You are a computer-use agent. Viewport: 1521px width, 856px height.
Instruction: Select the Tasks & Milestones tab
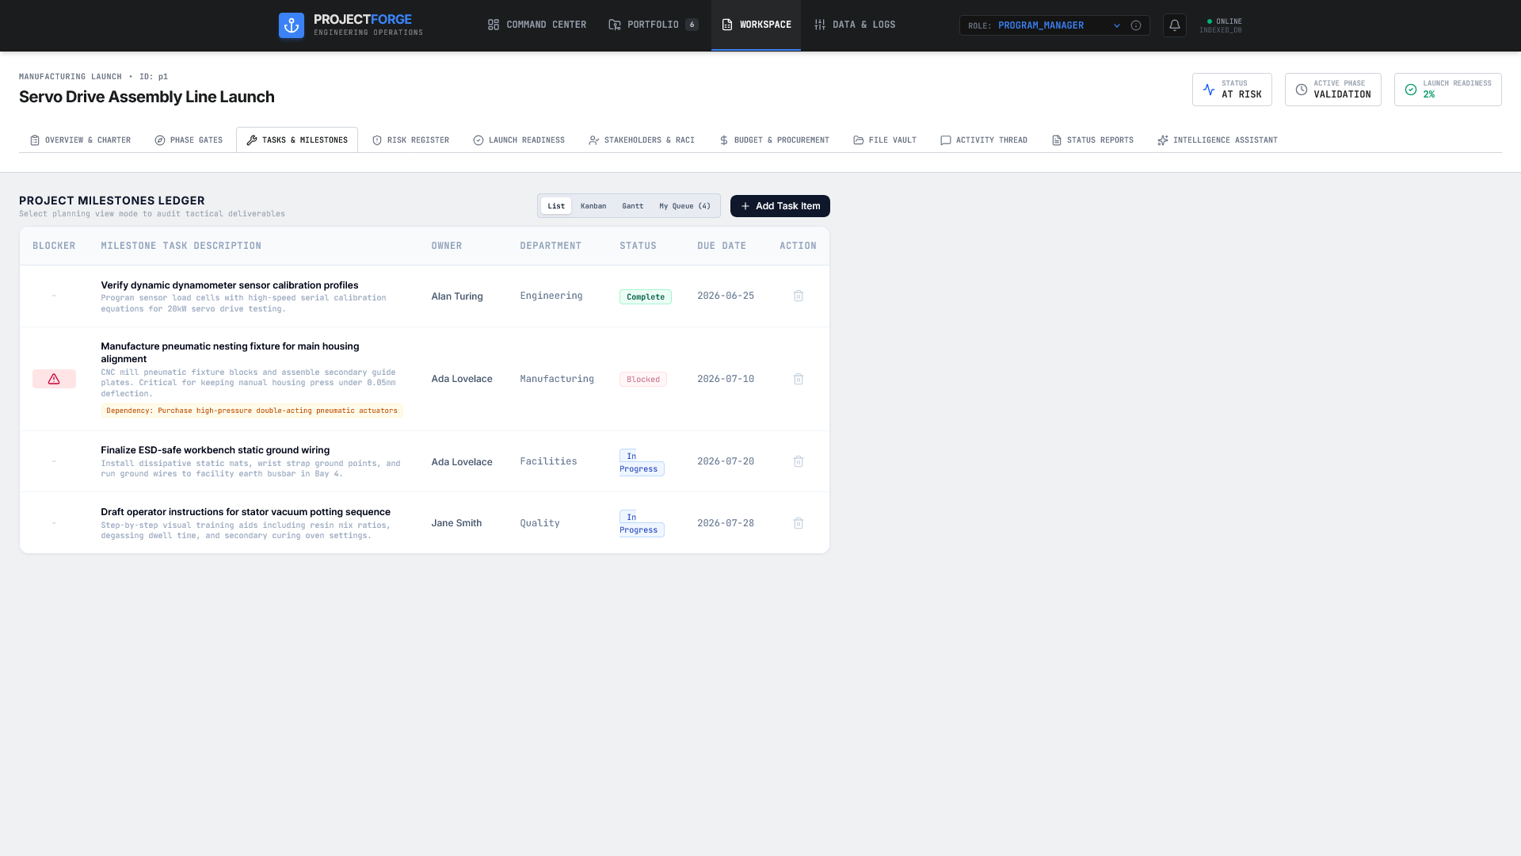point(297,140)
